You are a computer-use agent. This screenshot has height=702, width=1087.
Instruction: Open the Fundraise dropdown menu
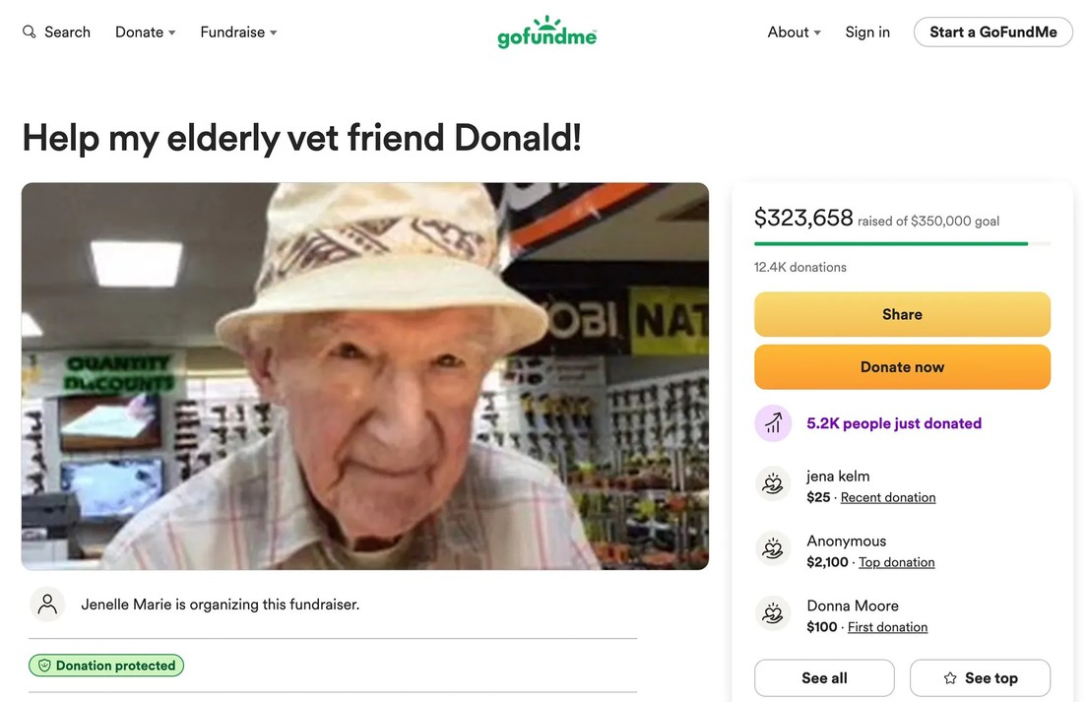tap(238, 32)
